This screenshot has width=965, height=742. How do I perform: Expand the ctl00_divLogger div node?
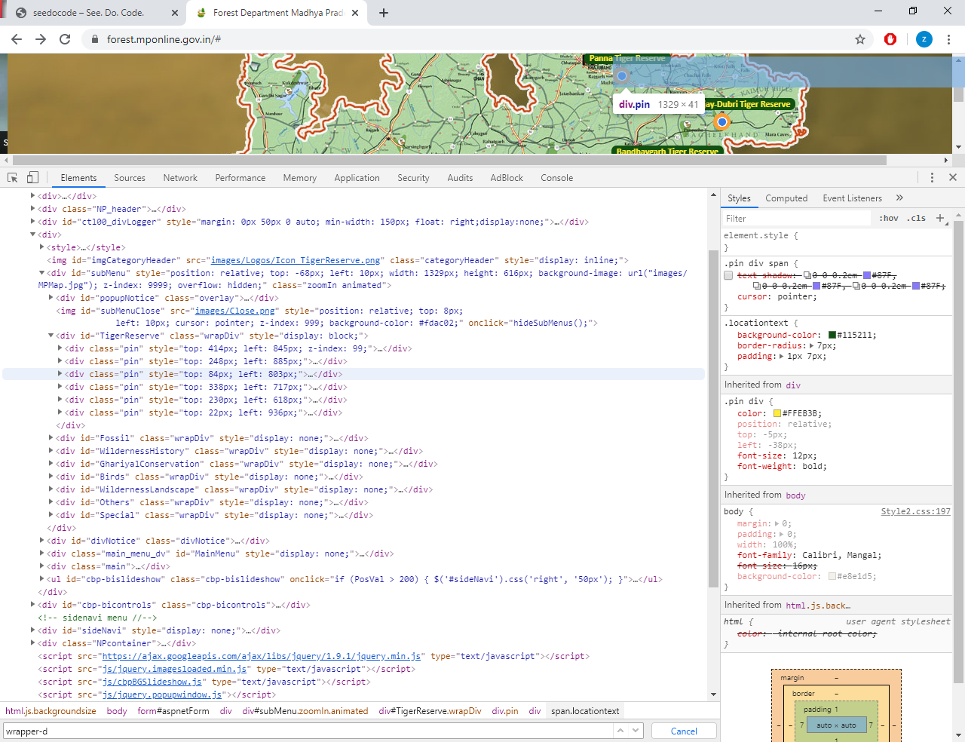33,222
